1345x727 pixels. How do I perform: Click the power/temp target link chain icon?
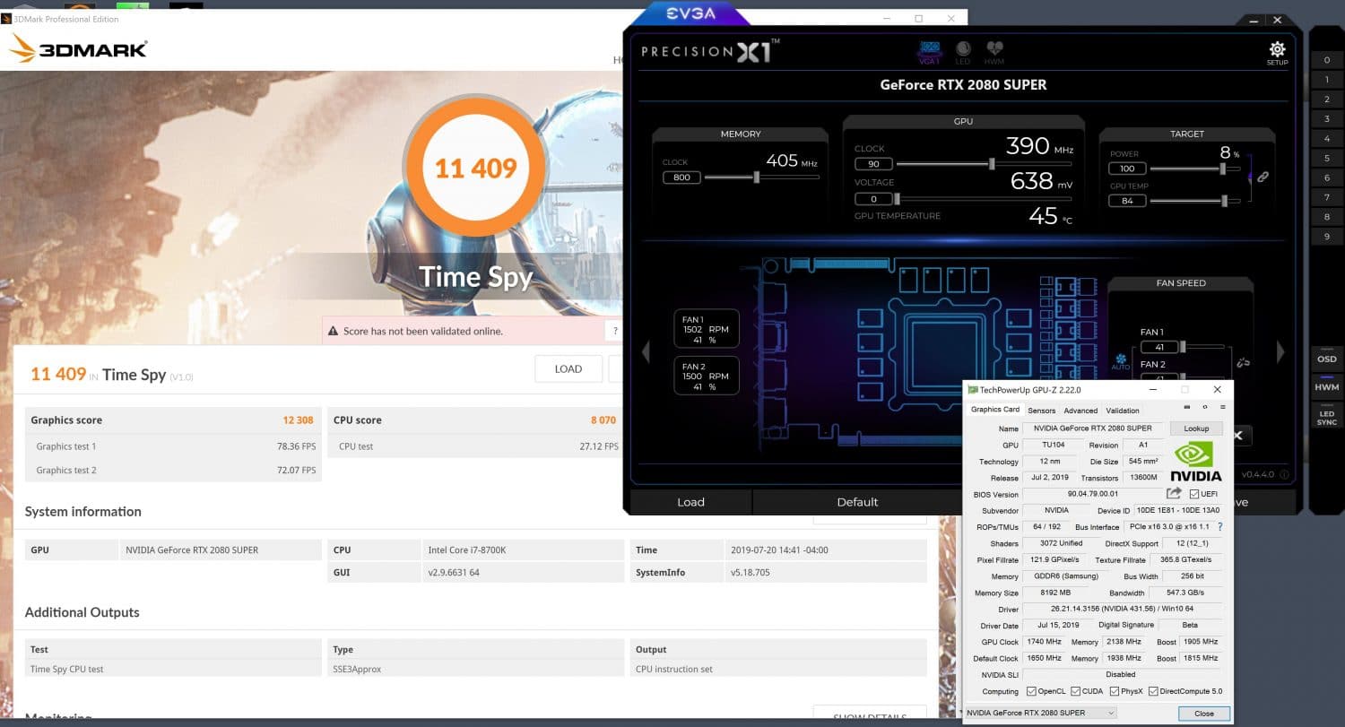pos(1263,177)
